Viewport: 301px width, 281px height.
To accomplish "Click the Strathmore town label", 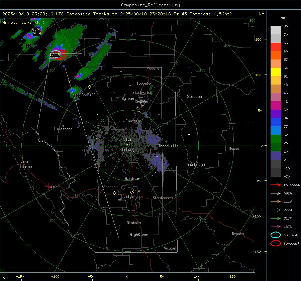I will pyautogui.click(x=163, y=198).
